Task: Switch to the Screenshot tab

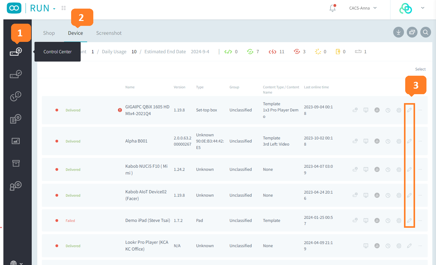Action: pos(109,33)
